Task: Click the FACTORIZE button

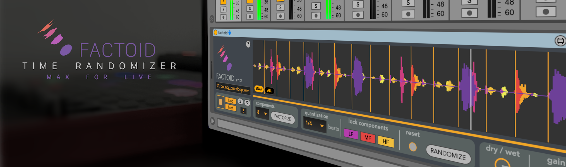Action: (283, 117)
